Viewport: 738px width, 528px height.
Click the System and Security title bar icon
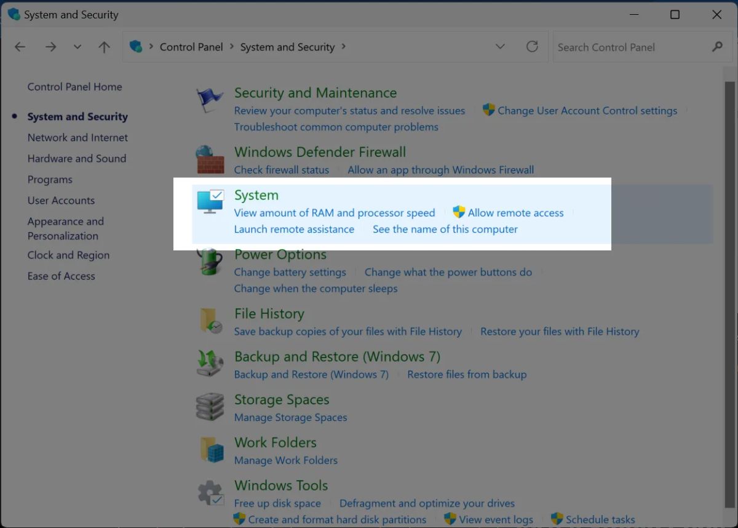[14, 14]
